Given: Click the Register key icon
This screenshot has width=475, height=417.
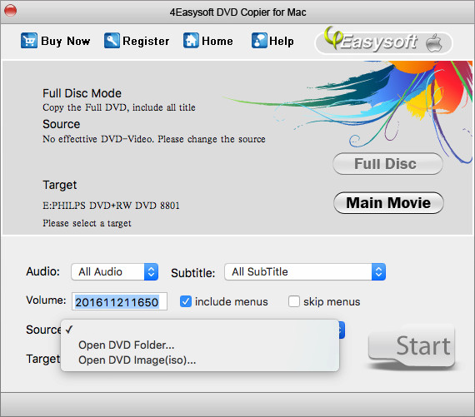Looking at the screenshot, I should point(112,41).
